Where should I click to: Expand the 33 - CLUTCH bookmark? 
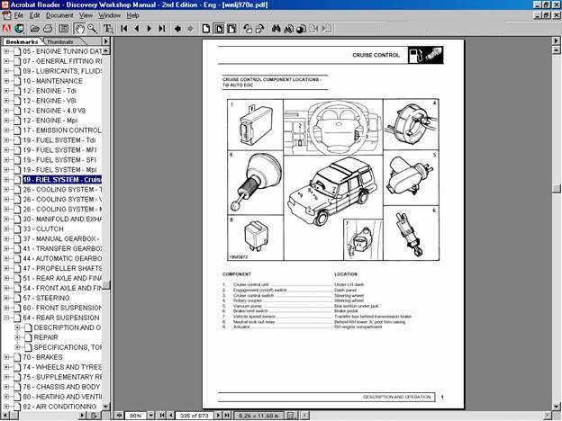(x=6, y=229)
